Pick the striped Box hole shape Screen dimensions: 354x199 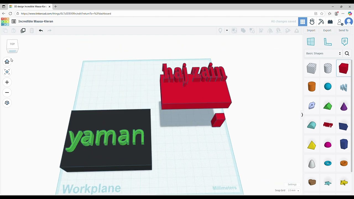(x=312, y=68)
